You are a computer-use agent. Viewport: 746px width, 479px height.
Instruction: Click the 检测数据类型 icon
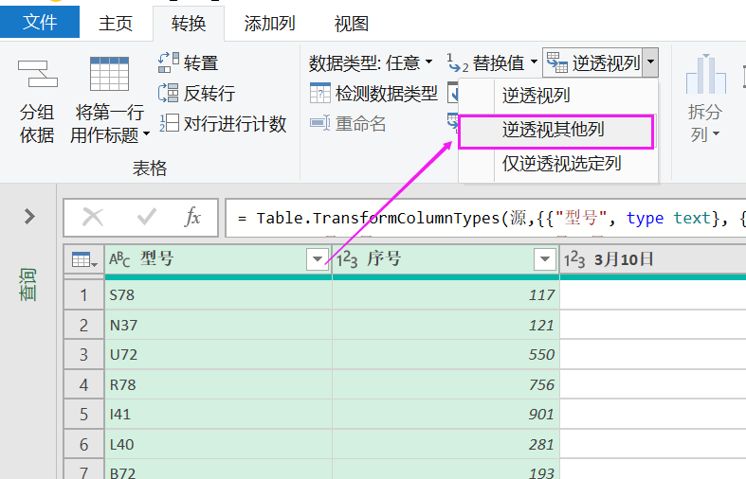[x=319, y=93]
